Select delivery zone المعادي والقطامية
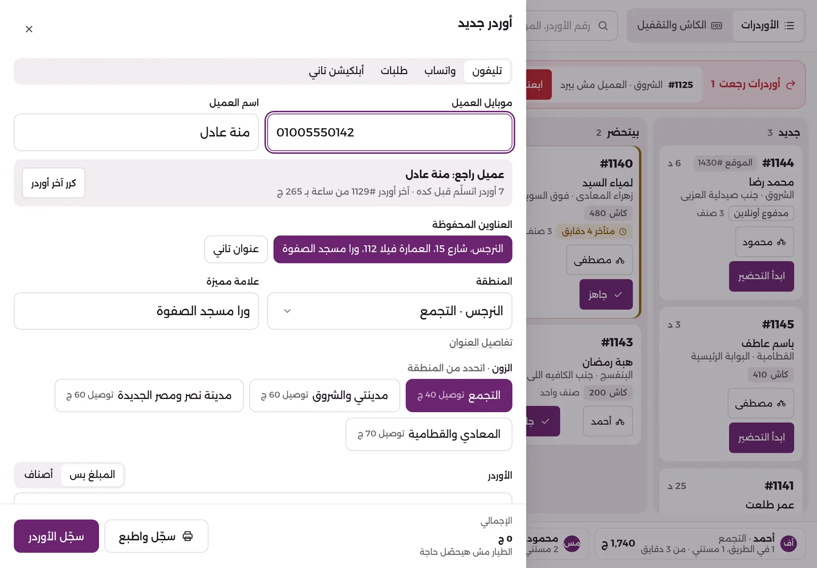This screenshot has height=568, width=817. pyautogui.click(x=429, y=434)
